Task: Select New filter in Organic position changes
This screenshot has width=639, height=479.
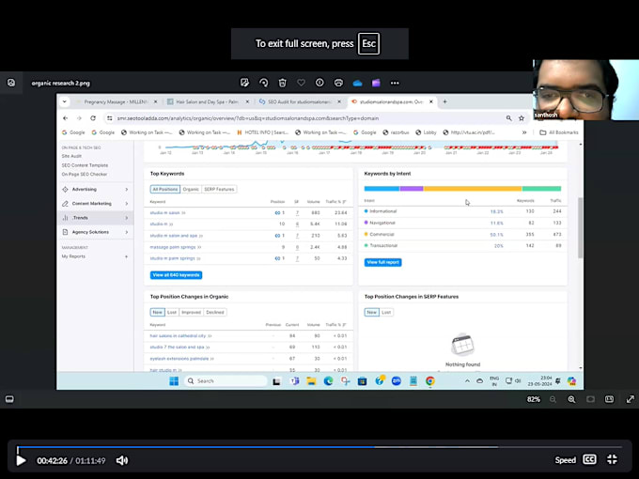Action: pyautogui.click(x=157, y=313)
